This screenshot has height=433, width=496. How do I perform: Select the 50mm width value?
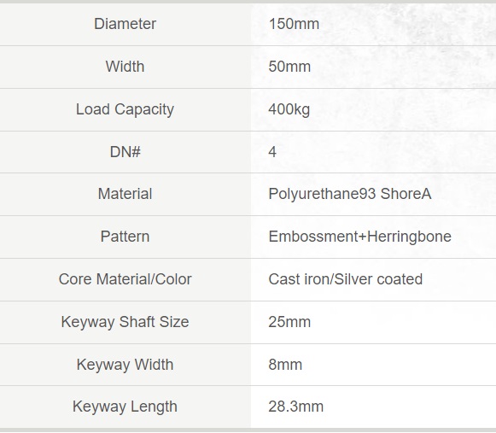289,67
